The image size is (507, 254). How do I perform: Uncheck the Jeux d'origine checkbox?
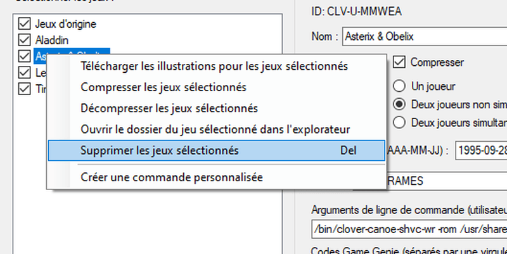coord(24,23)
